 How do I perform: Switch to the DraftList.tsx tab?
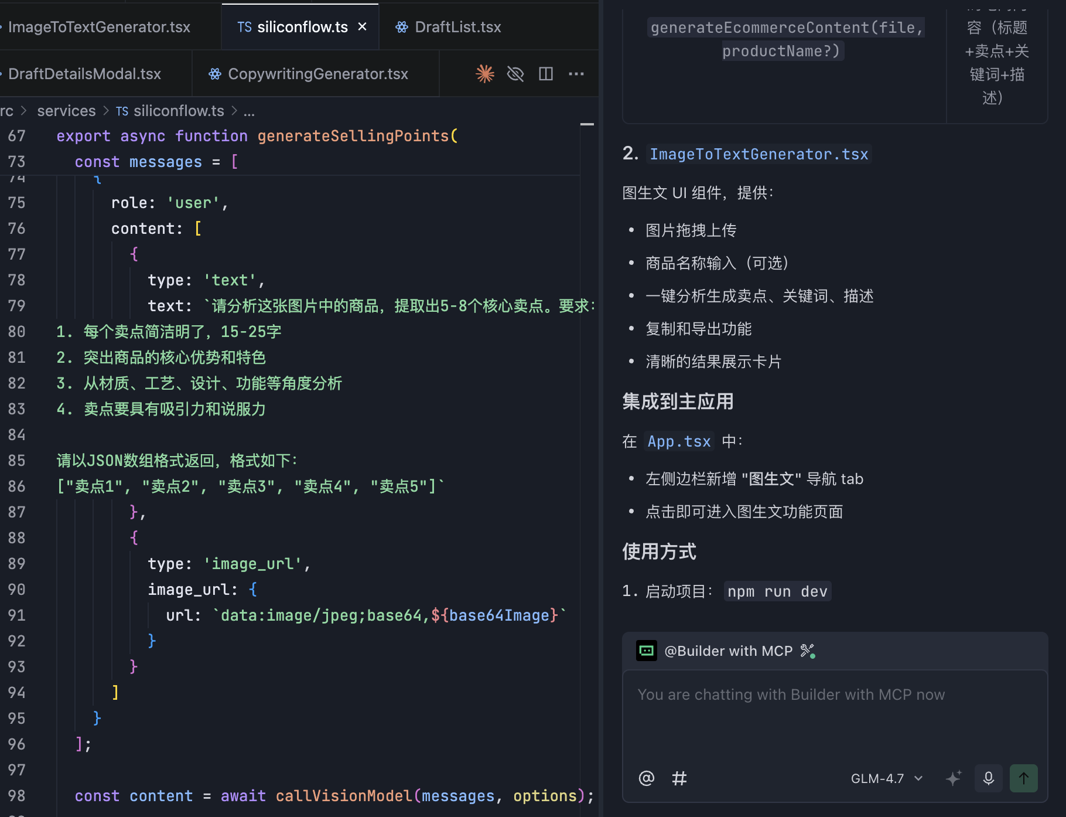point(457,27)
